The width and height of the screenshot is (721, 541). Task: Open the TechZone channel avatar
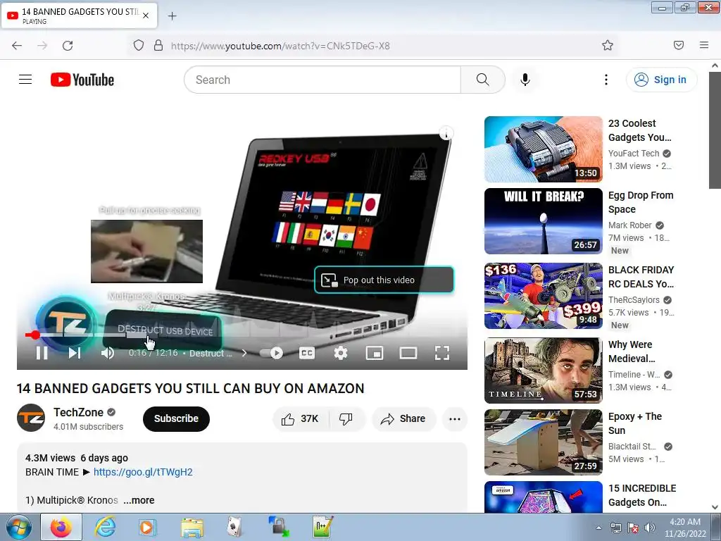[x=31, y=418]
